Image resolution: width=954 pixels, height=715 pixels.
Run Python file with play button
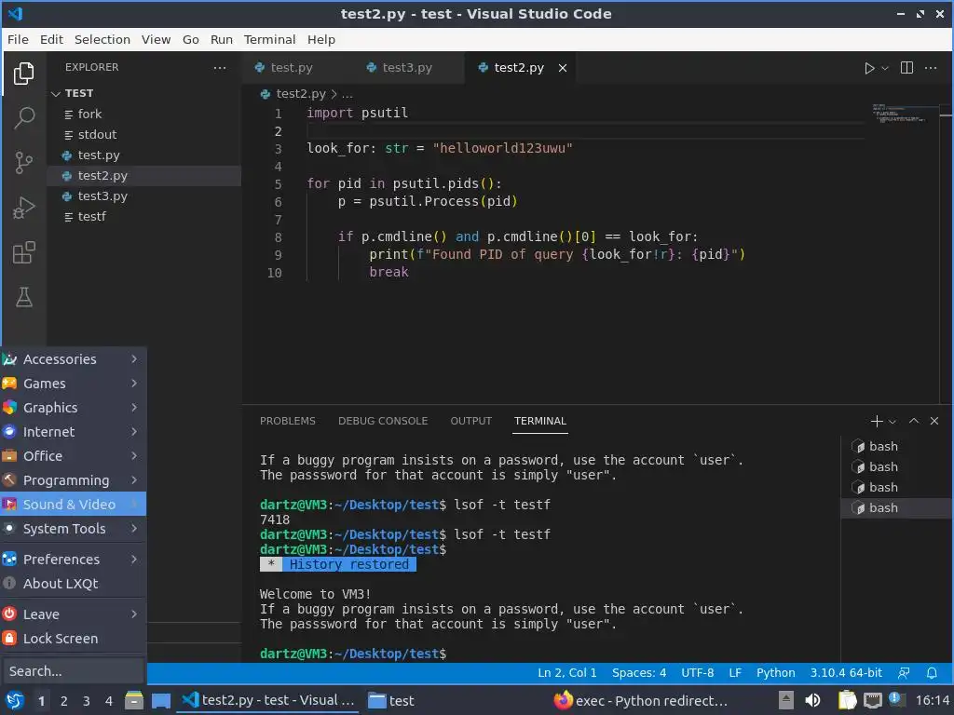tap(869, 68)
